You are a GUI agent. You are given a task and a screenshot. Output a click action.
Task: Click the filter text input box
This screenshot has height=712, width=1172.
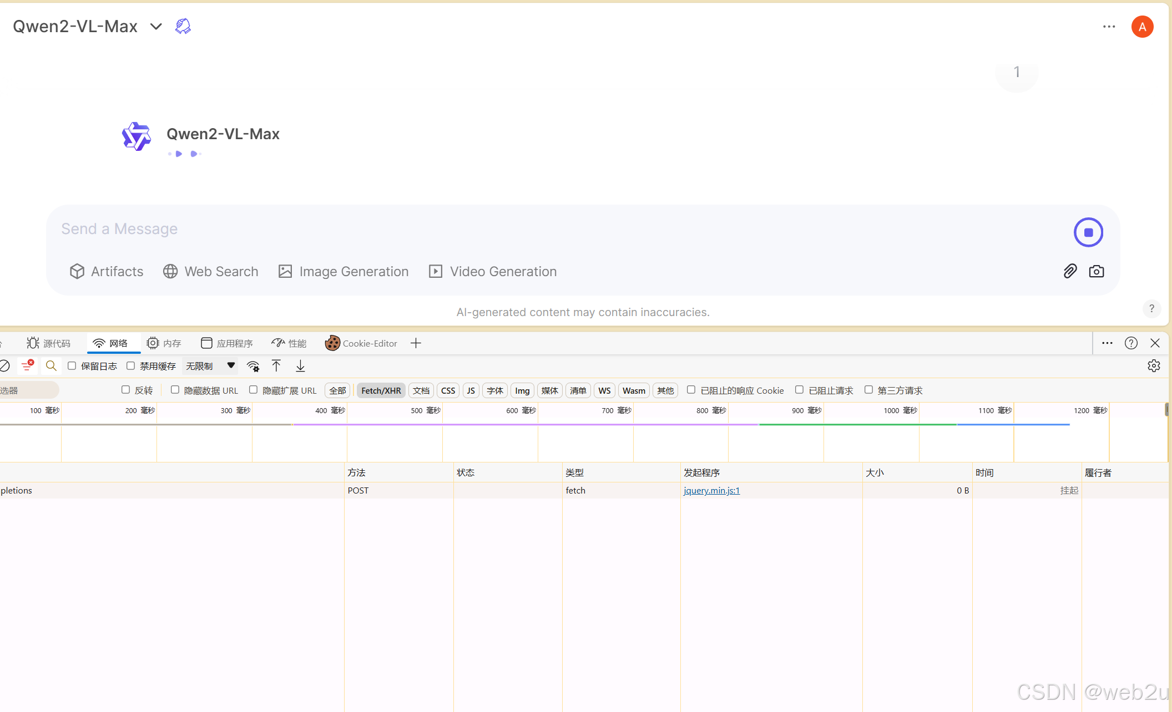[29, 390]
